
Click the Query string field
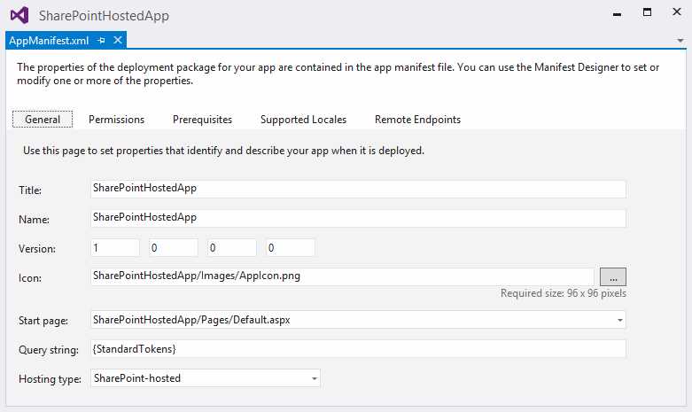[x=358, y=349]
